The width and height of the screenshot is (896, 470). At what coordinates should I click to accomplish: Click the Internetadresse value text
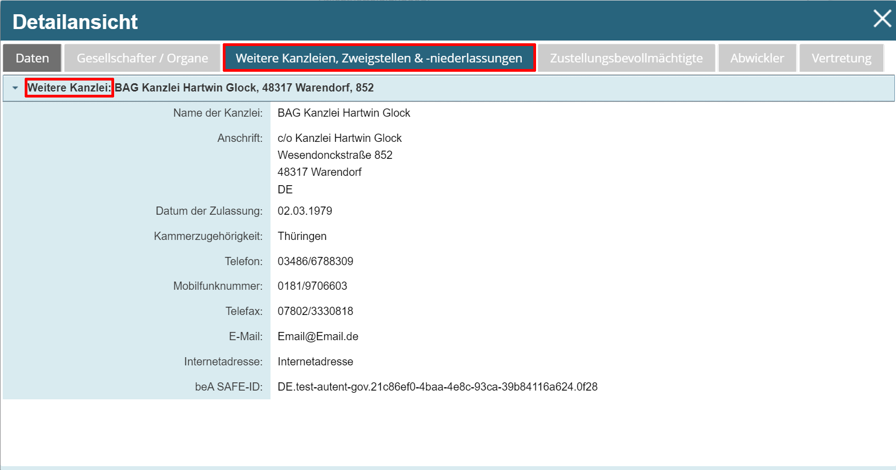tap(315, 362)
